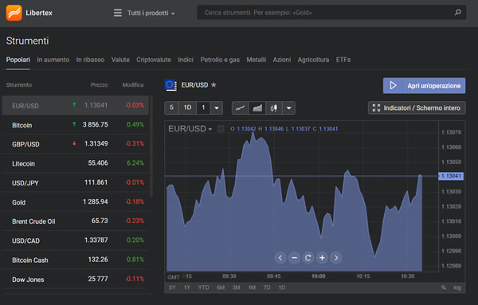
Task: Click the search magnifier icon
Action: [x=457, y=13]
